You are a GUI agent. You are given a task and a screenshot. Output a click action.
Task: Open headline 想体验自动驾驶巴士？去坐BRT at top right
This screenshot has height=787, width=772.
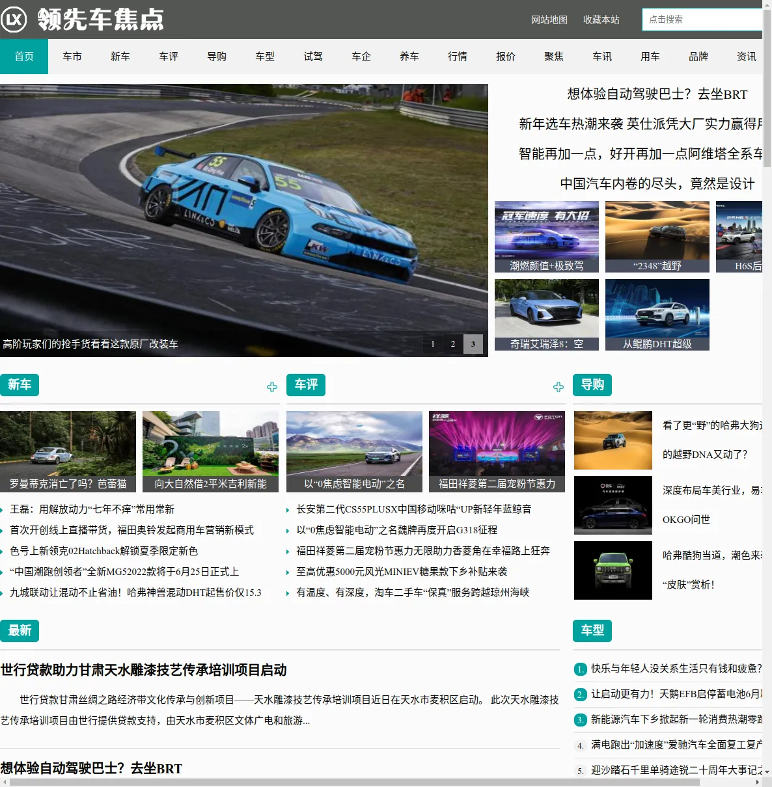click(x=657, y=94)
